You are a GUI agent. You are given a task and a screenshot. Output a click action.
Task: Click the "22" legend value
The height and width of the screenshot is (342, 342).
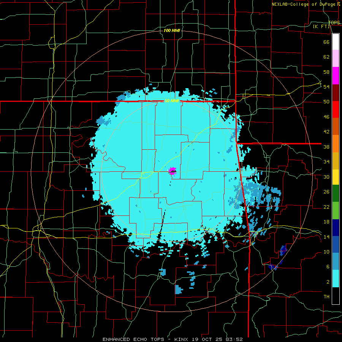[x=326, y=207]
